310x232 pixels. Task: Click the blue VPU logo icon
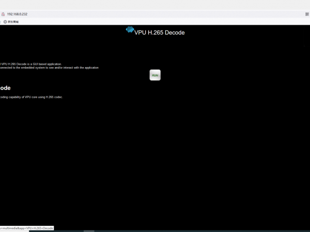click(x=130, y=30)
